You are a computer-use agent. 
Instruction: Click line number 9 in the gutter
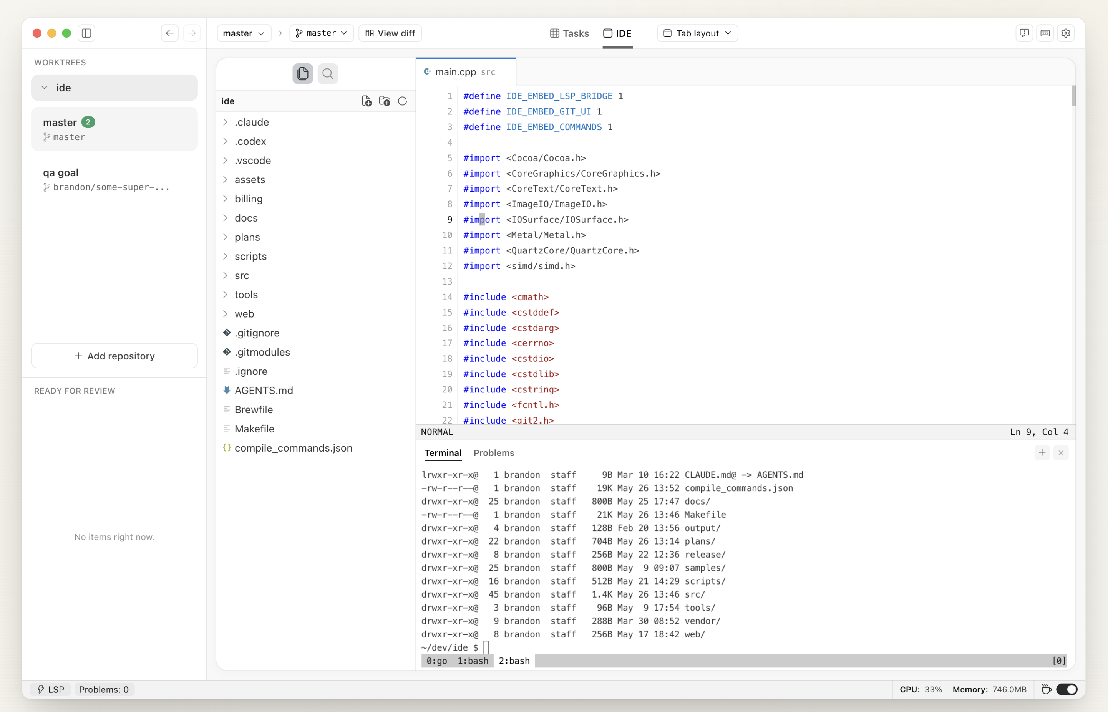449,220
